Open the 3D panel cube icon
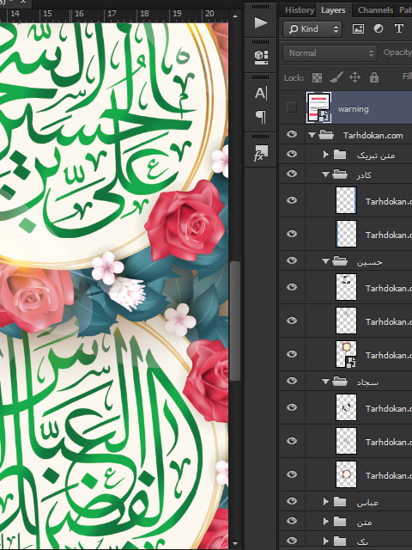The width and height of the screenshot is (412, 550). [261, 58]
